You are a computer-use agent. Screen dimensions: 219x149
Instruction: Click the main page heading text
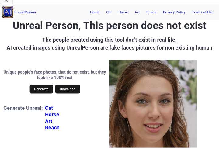point(109,26)
